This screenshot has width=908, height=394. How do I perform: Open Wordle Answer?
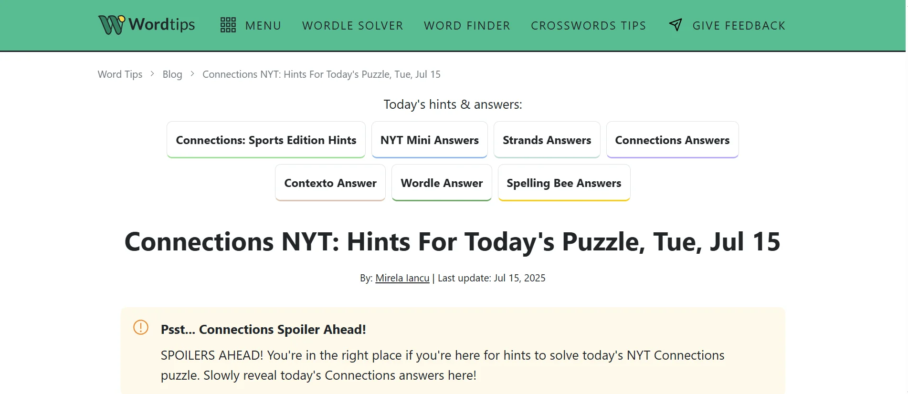tap(441, 183)
